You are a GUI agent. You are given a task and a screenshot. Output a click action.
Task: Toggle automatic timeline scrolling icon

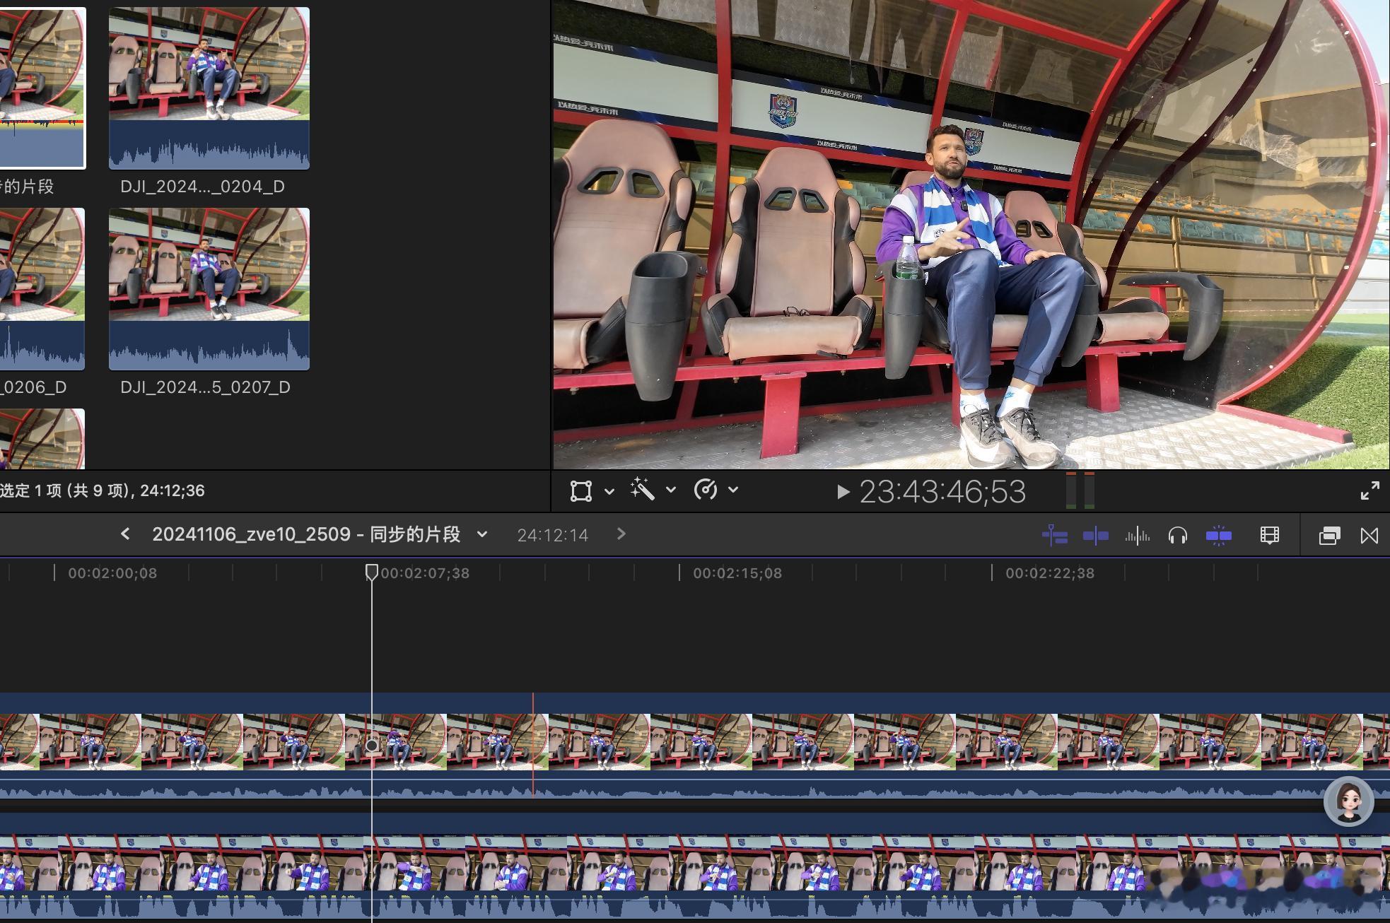click(1054, 536)
